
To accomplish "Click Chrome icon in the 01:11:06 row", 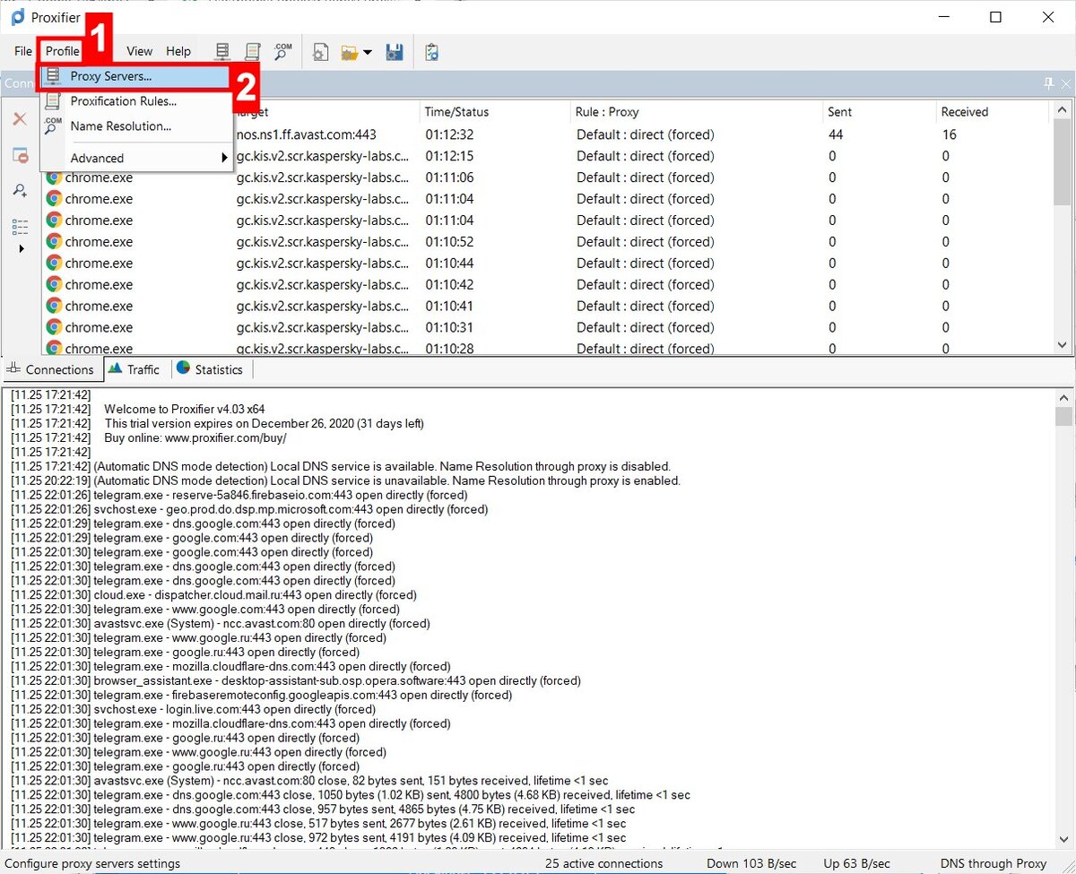I will point(54,177).
